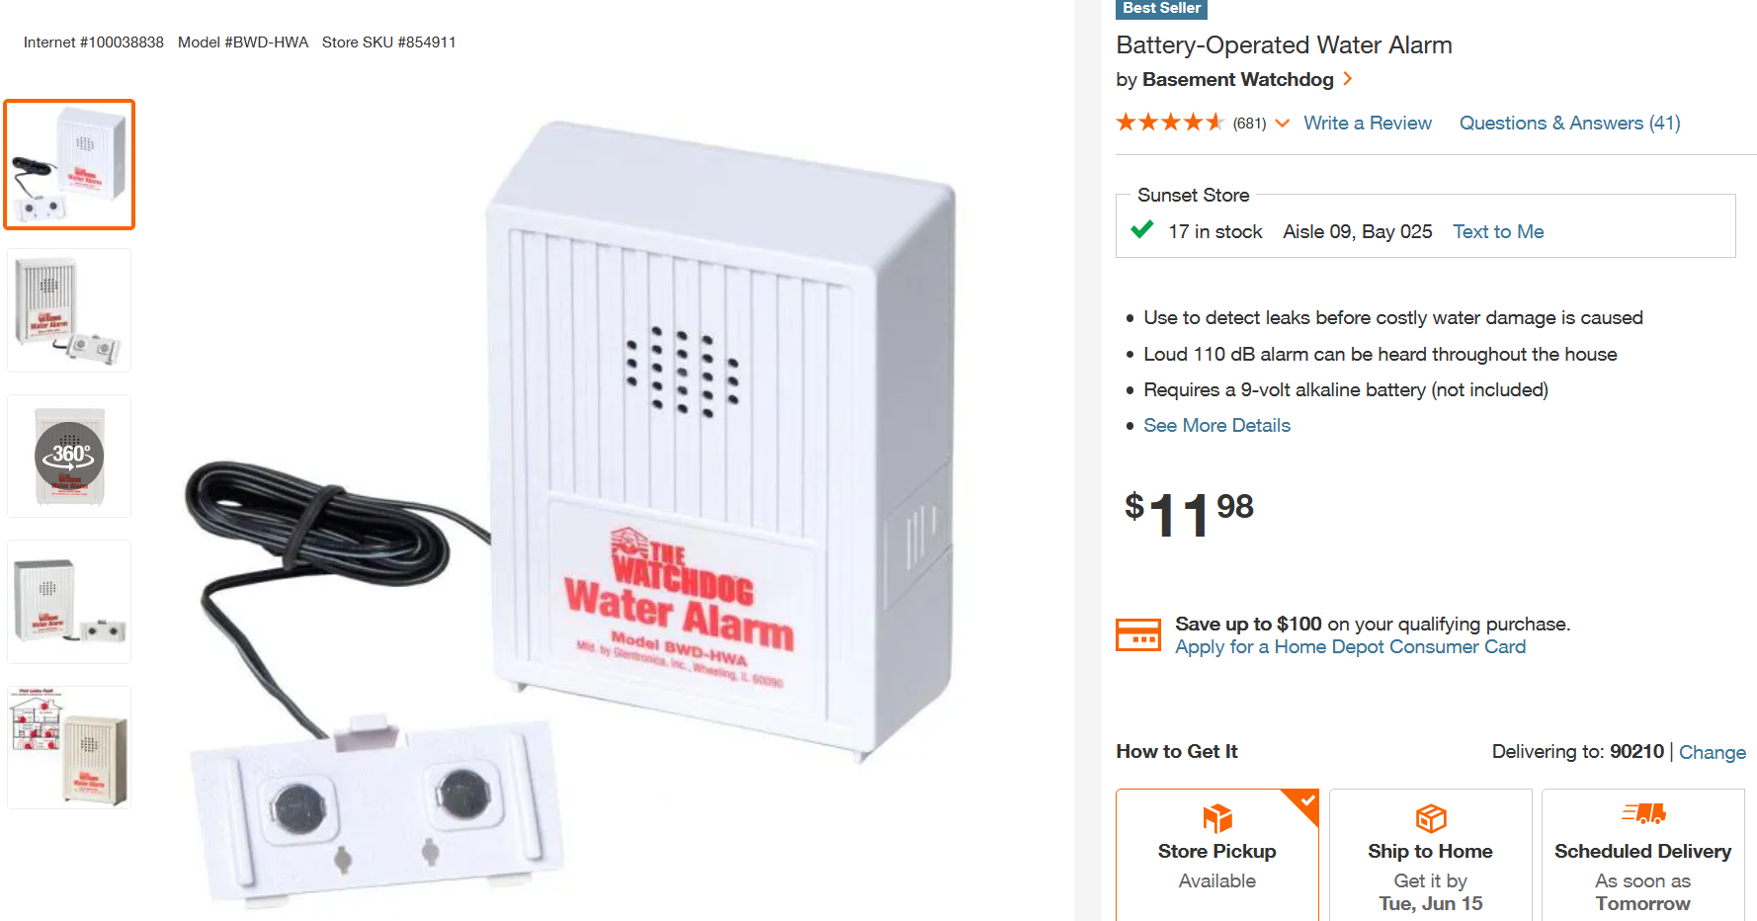Image resolution: width=1757 pixels, height=921 pixels.
Task: Click the Store Pickup box icon
Action: tap(1216, 818)
